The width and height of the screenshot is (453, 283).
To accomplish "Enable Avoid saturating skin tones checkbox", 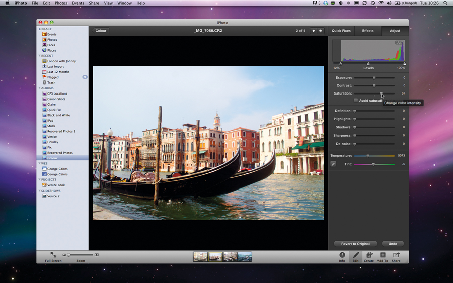I will pyautogui.click(x=356, y=101).
